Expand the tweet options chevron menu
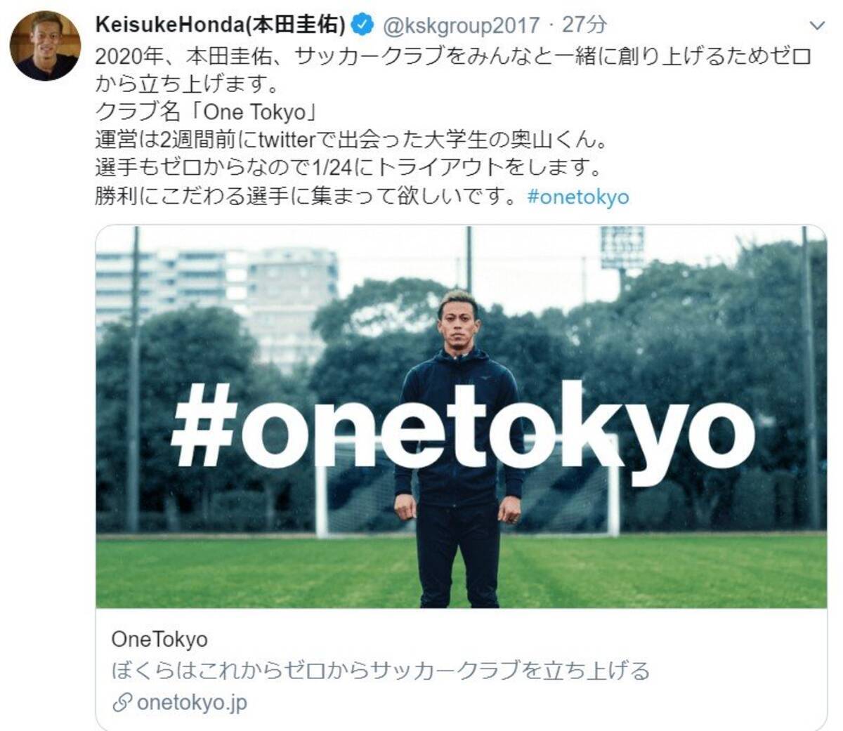843x731 pixels. pyautogui.click(x=816, y=26)
